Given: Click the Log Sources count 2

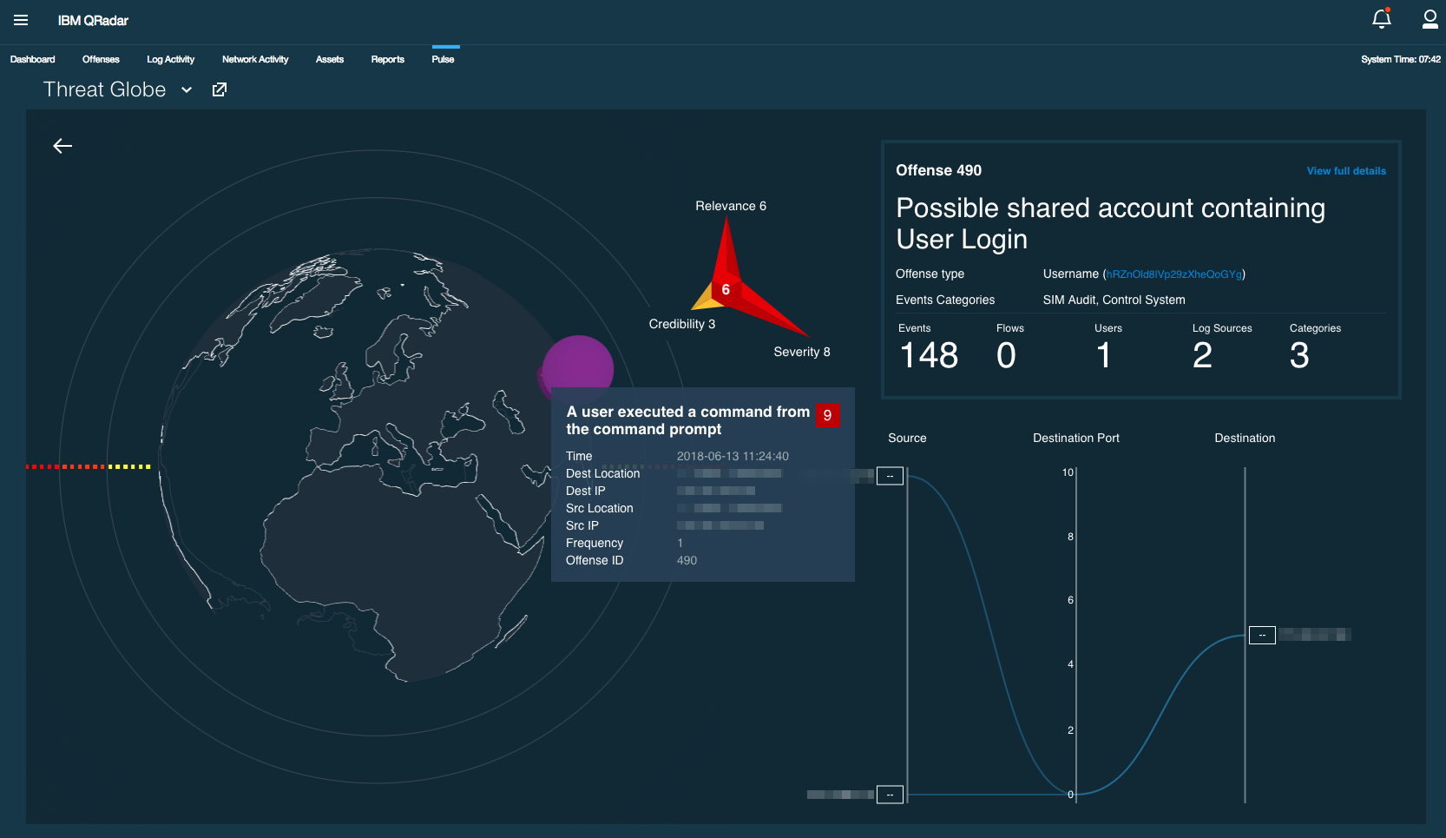Looking at the screenshot, I should click(x=1202, y=355).
